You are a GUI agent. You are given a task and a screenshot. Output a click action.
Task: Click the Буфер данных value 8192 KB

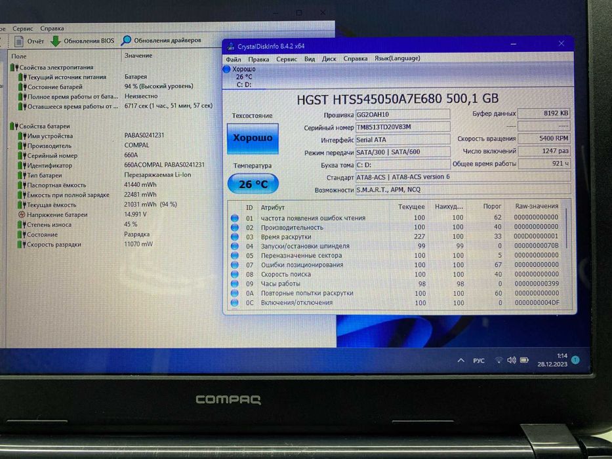544,113
